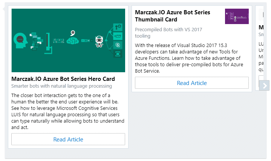Click the Skype icon in hero banner
This screenshot has height=161, width=271.
click(118, 45)
